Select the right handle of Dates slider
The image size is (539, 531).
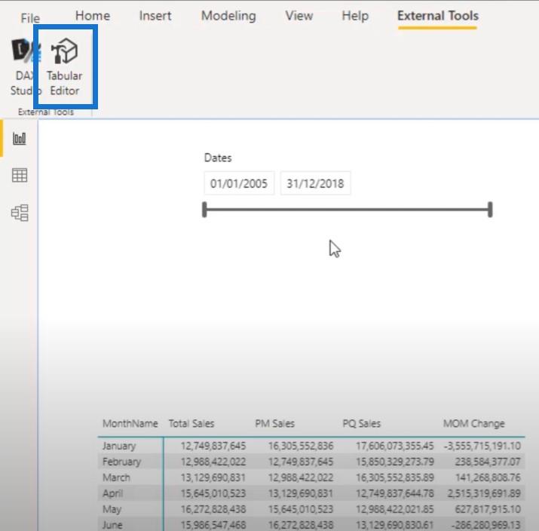point(491,210)
